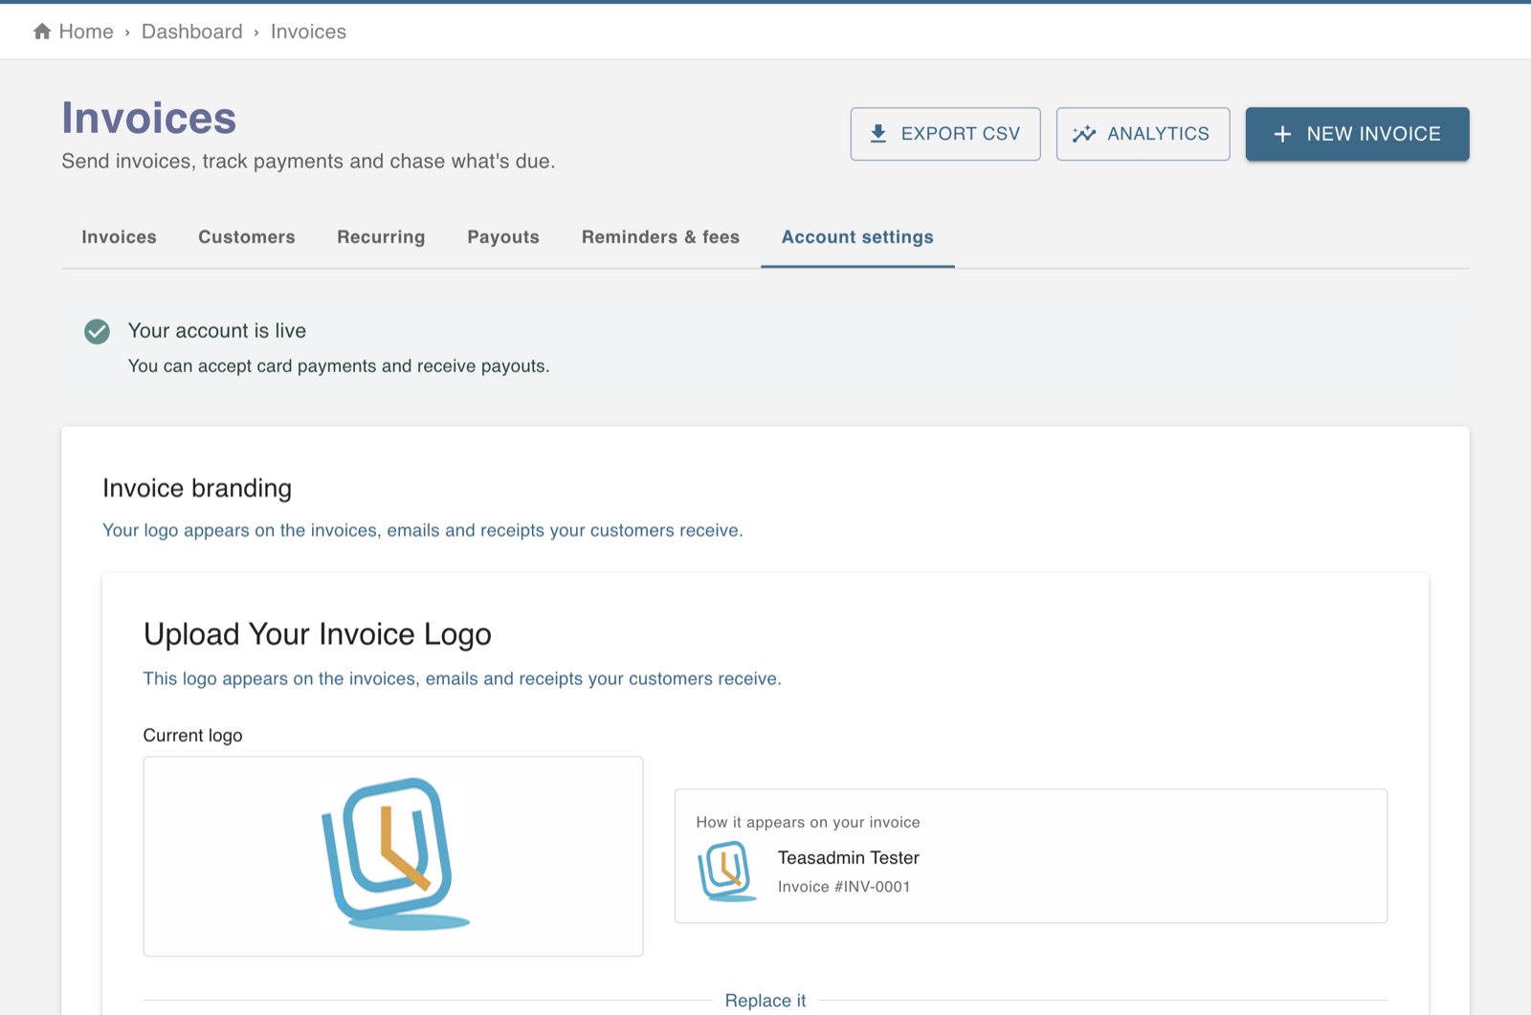Viewport: 1531px width, 1015px height.
Task: Click the Invoices breadcrumb item
Action: [308, 32]
